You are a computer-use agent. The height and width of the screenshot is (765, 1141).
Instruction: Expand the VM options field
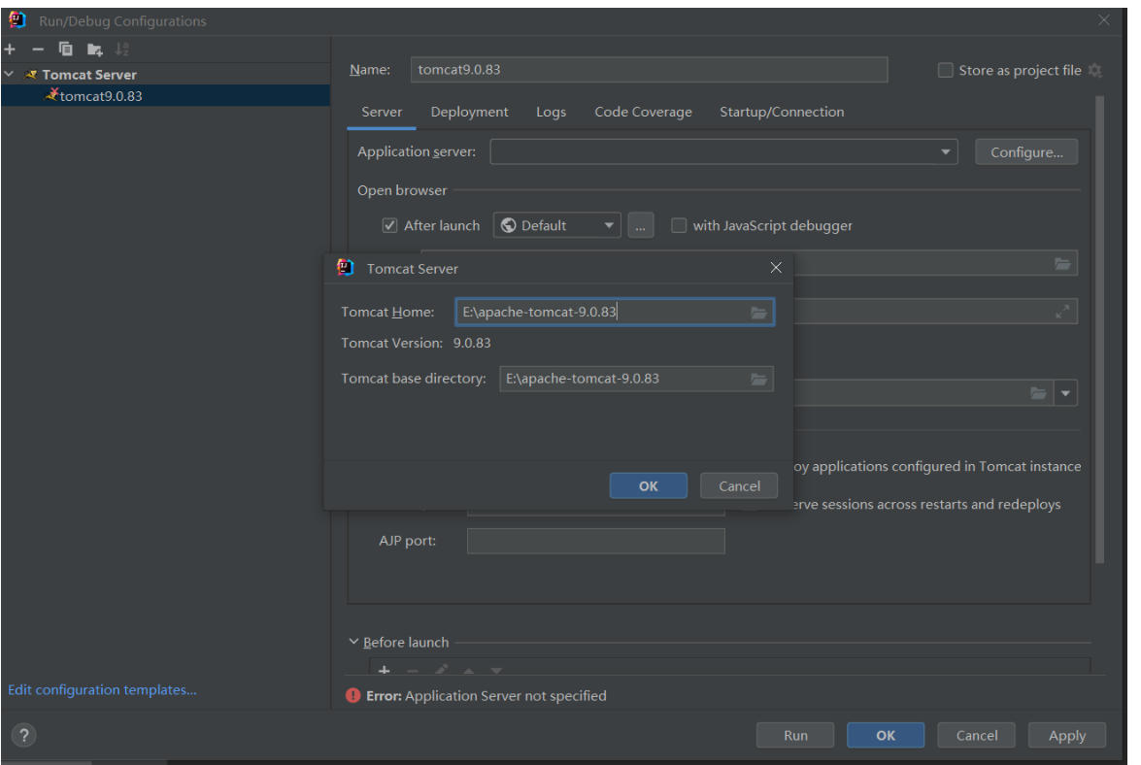(1062, 312)
